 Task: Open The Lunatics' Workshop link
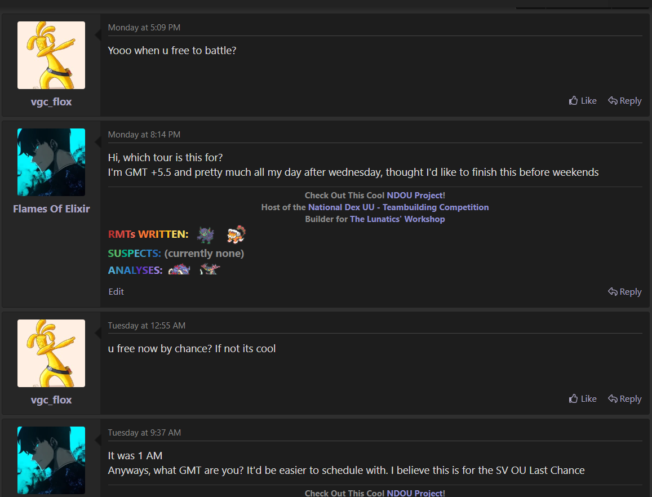click(397, 219)
